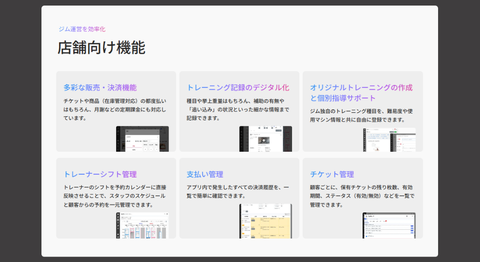Click description text starting チケットや商品
Image resolution: width=480 pixels, height=262 pixels.
[115, 109]
